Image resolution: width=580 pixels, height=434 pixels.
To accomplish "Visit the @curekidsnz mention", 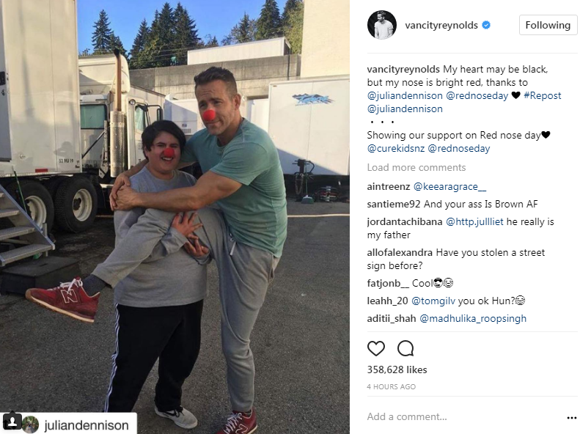I will coord(396,148).
